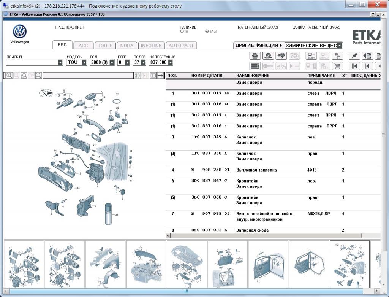Click the single shopping cart icon
Viewport: 389px width, 297px height.
pyautogui.click(x=337, y=66)
